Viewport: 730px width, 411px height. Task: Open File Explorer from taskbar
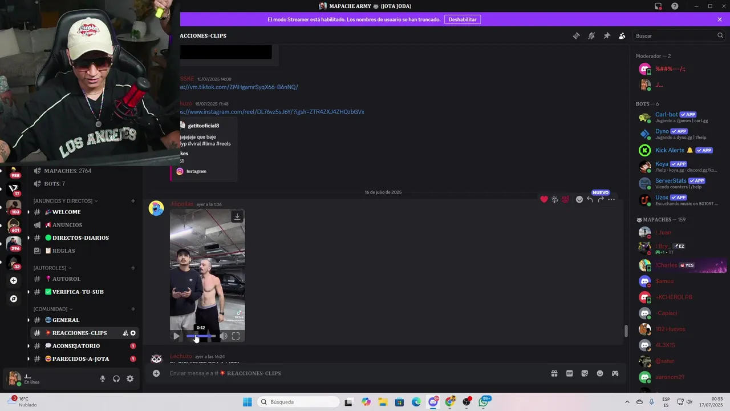tap(383, 402)
